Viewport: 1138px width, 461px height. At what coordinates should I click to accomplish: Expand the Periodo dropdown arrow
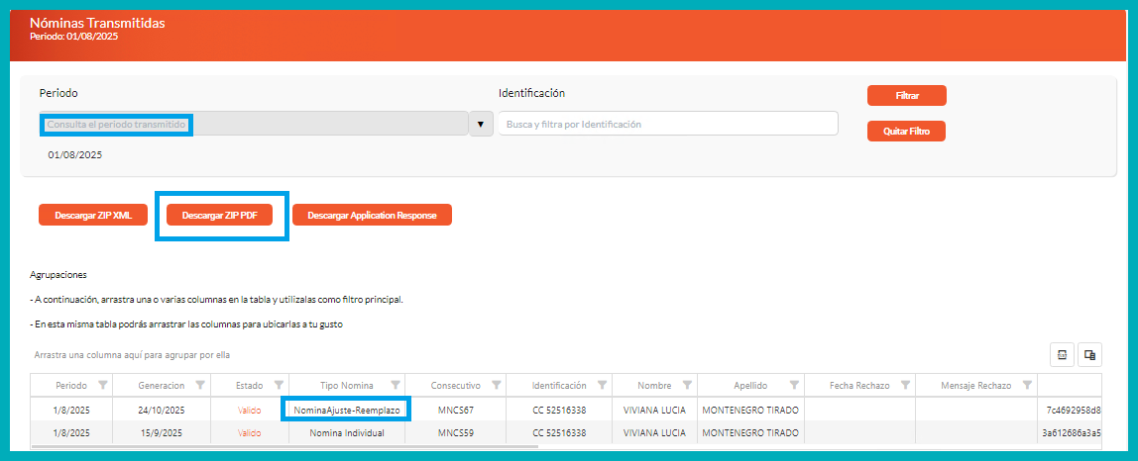pyautogui.click(x=481, y=125)
